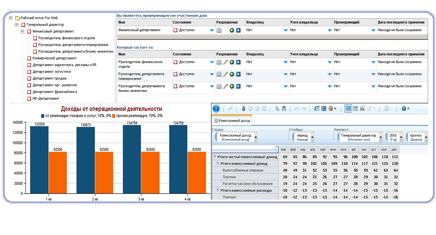Open the bar chart view icon in the toolbar

pyautogui.click(x=362, y=108)
